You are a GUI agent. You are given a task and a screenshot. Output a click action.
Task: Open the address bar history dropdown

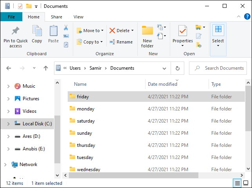coord(164,69)
